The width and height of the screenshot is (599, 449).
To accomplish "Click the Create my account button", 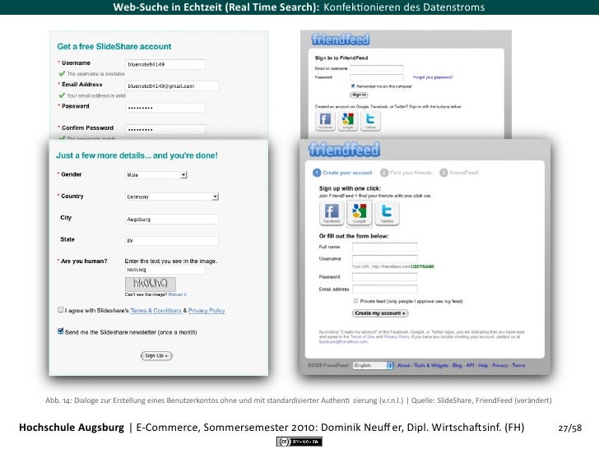I will pyautogui.click(x=380, y=313).
